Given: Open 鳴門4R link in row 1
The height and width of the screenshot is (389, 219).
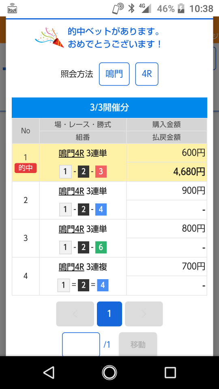Looking at the screenshot, I should (71, 153).
